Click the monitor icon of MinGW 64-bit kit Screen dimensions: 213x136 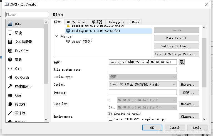[x=68, y=31]
